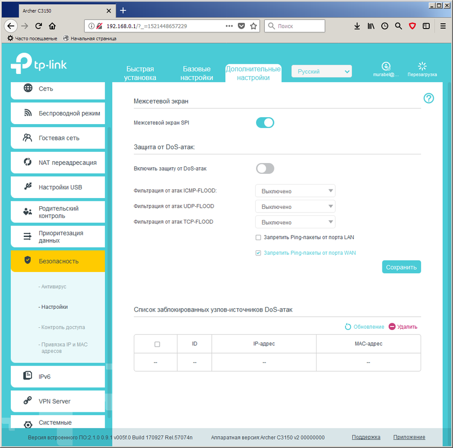This screenshot has width=453, height=448.
Task: Open the ICMP-FLOOD filtering dropdown
Action: click(295, 191)
